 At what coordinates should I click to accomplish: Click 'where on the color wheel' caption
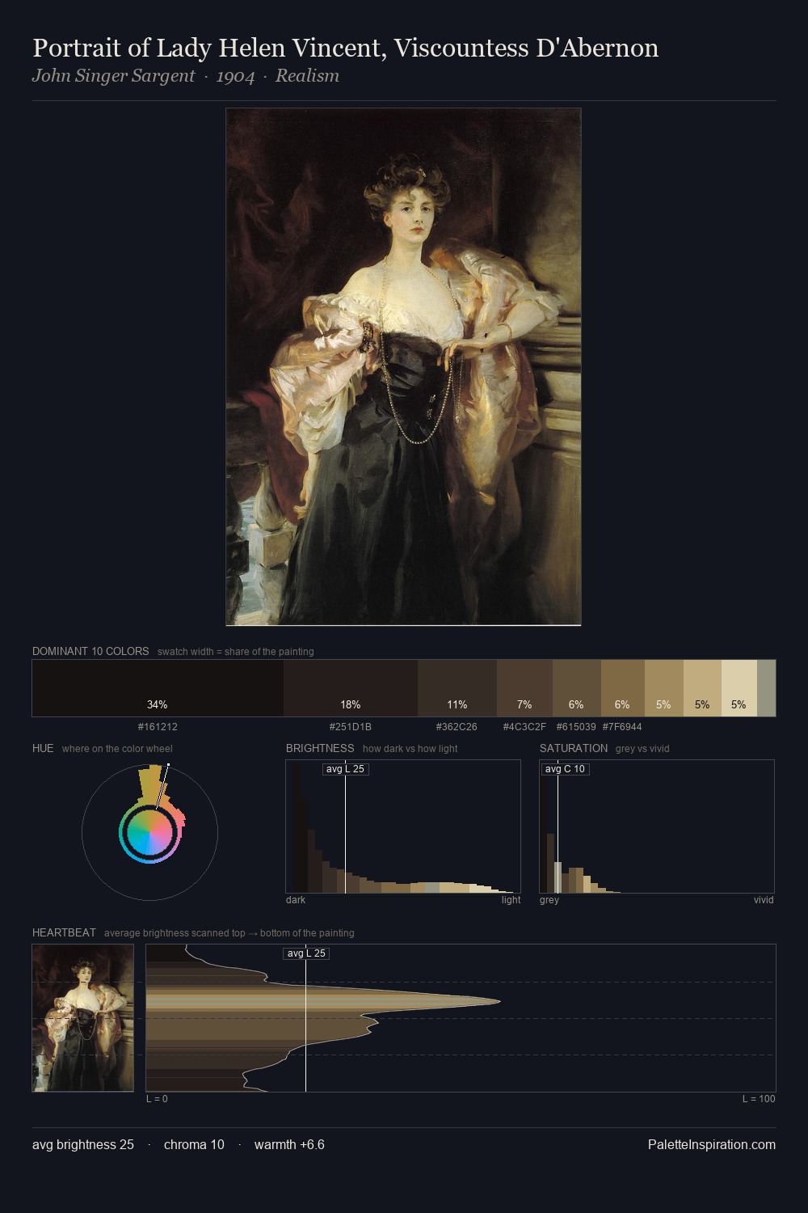click(117, 749)
